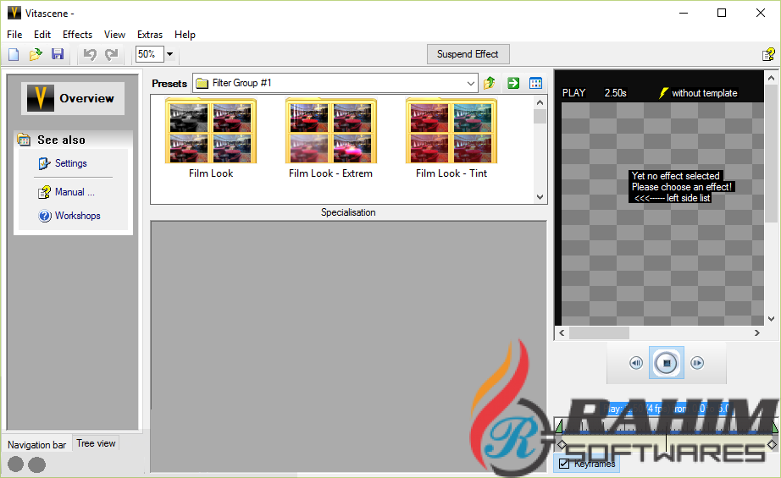
Task: Click the folder-up icon beside Presets
Action: click(x=489, y=83)
